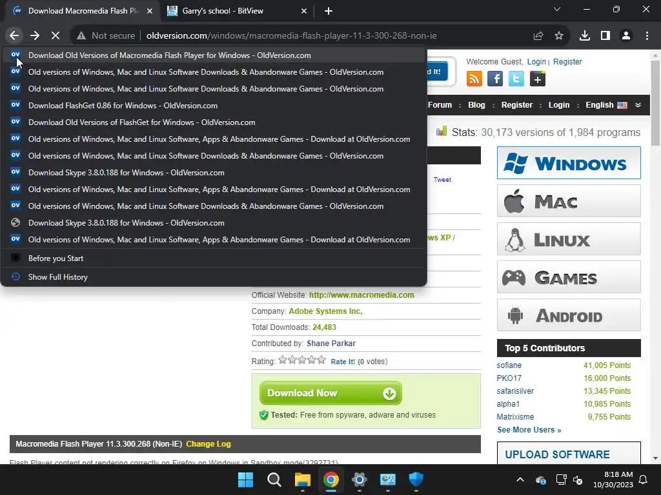Expand the English language dropdown arrow
Screen dimensions: 661x495
click(638, 105)
